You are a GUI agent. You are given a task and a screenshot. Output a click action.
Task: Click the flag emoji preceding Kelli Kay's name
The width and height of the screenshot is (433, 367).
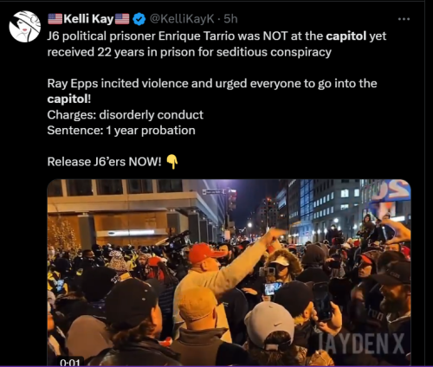[55, 19]
